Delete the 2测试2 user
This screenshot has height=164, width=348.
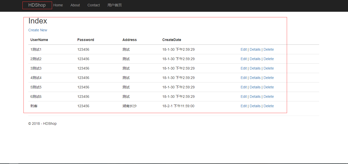pyautogui.click(x=269, y=59)
